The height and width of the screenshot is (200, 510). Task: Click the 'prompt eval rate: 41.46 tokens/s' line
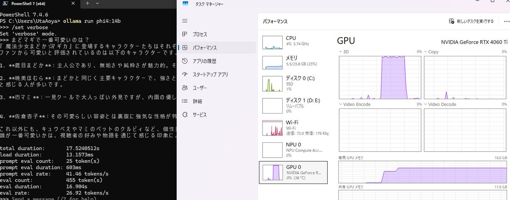(54, 174)
